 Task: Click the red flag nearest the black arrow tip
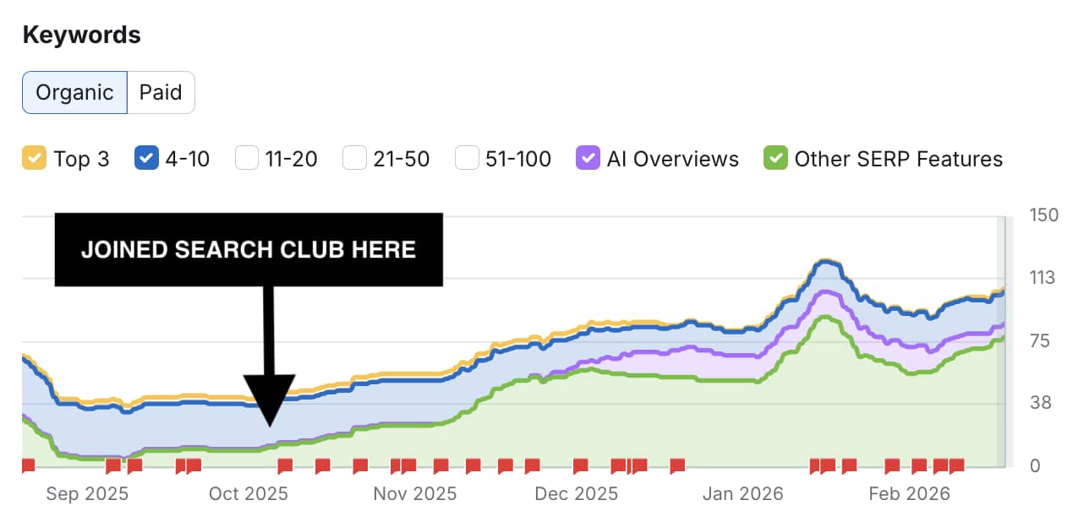click(285, 465)
